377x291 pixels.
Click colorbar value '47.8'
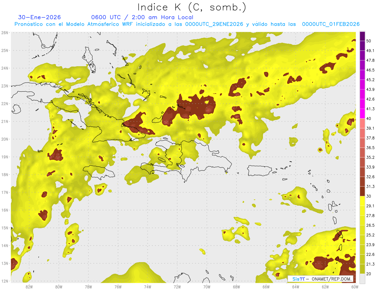pyautogui.click(x=370, y=60)
